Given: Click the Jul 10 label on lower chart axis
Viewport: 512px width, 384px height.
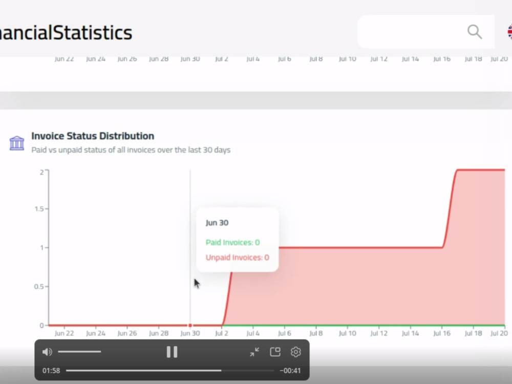Looking at the screenshot, I should (x=348, y=333).
